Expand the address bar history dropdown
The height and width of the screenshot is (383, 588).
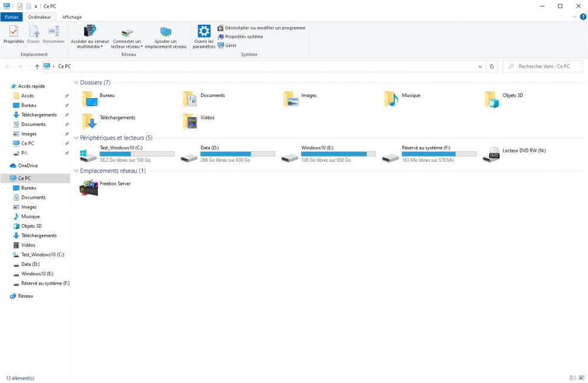click(480, 66)
